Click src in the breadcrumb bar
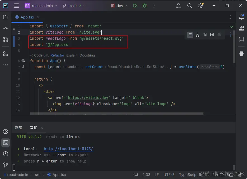Viewport: 247px width, 179px height. click(x=38, y=175)
